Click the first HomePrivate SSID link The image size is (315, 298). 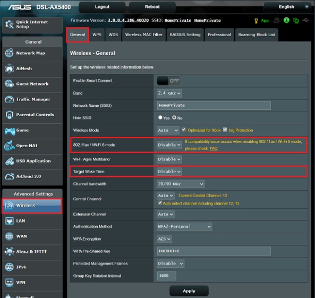(x=178, y=20)
